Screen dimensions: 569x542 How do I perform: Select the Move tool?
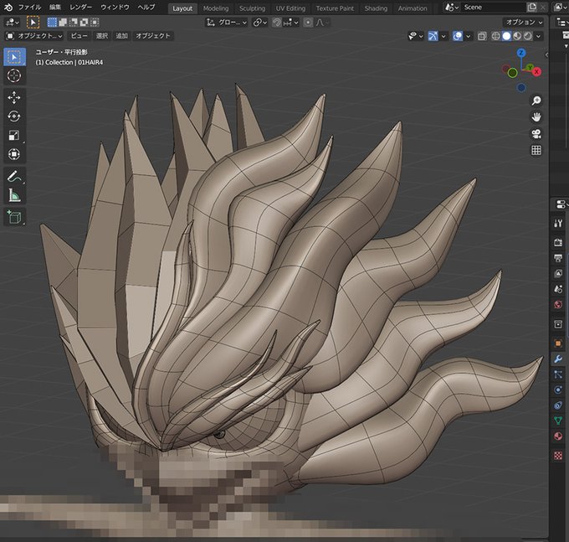coord(14,97)
